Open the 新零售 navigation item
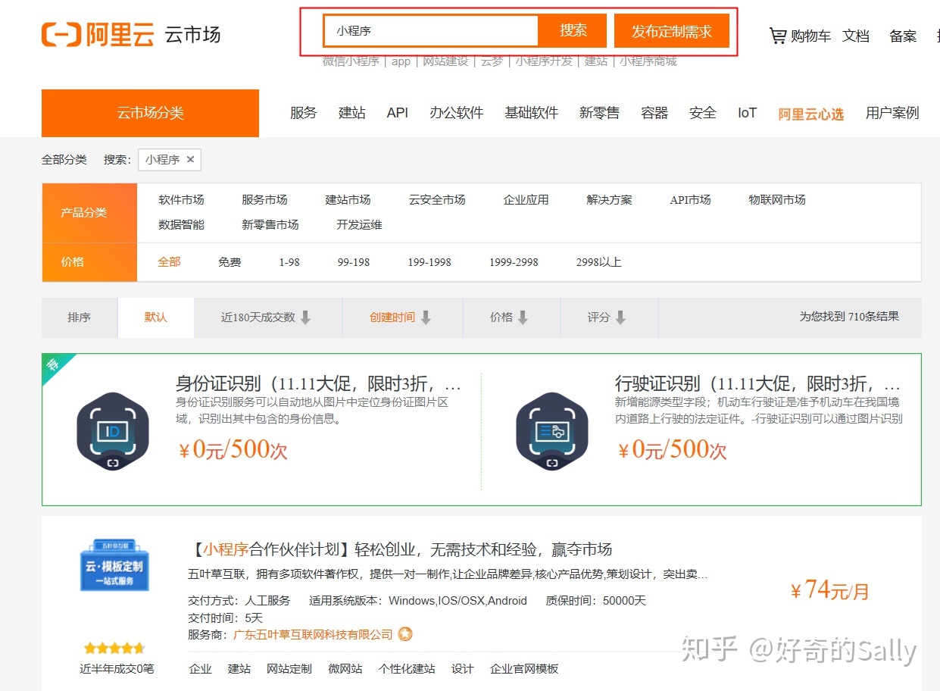 tap(599, 113)
